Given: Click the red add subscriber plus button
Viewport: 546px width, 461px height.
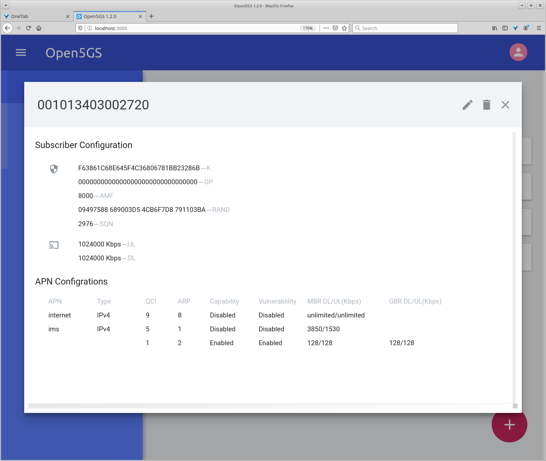Looking at the screenshot, I should [x=509, y=425].
